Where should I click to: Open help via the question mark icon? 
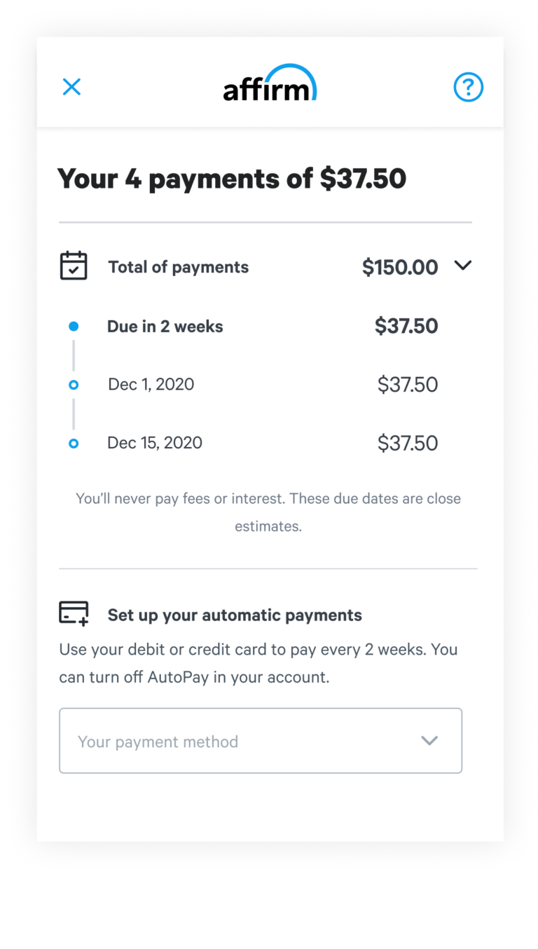pos(468,88)
